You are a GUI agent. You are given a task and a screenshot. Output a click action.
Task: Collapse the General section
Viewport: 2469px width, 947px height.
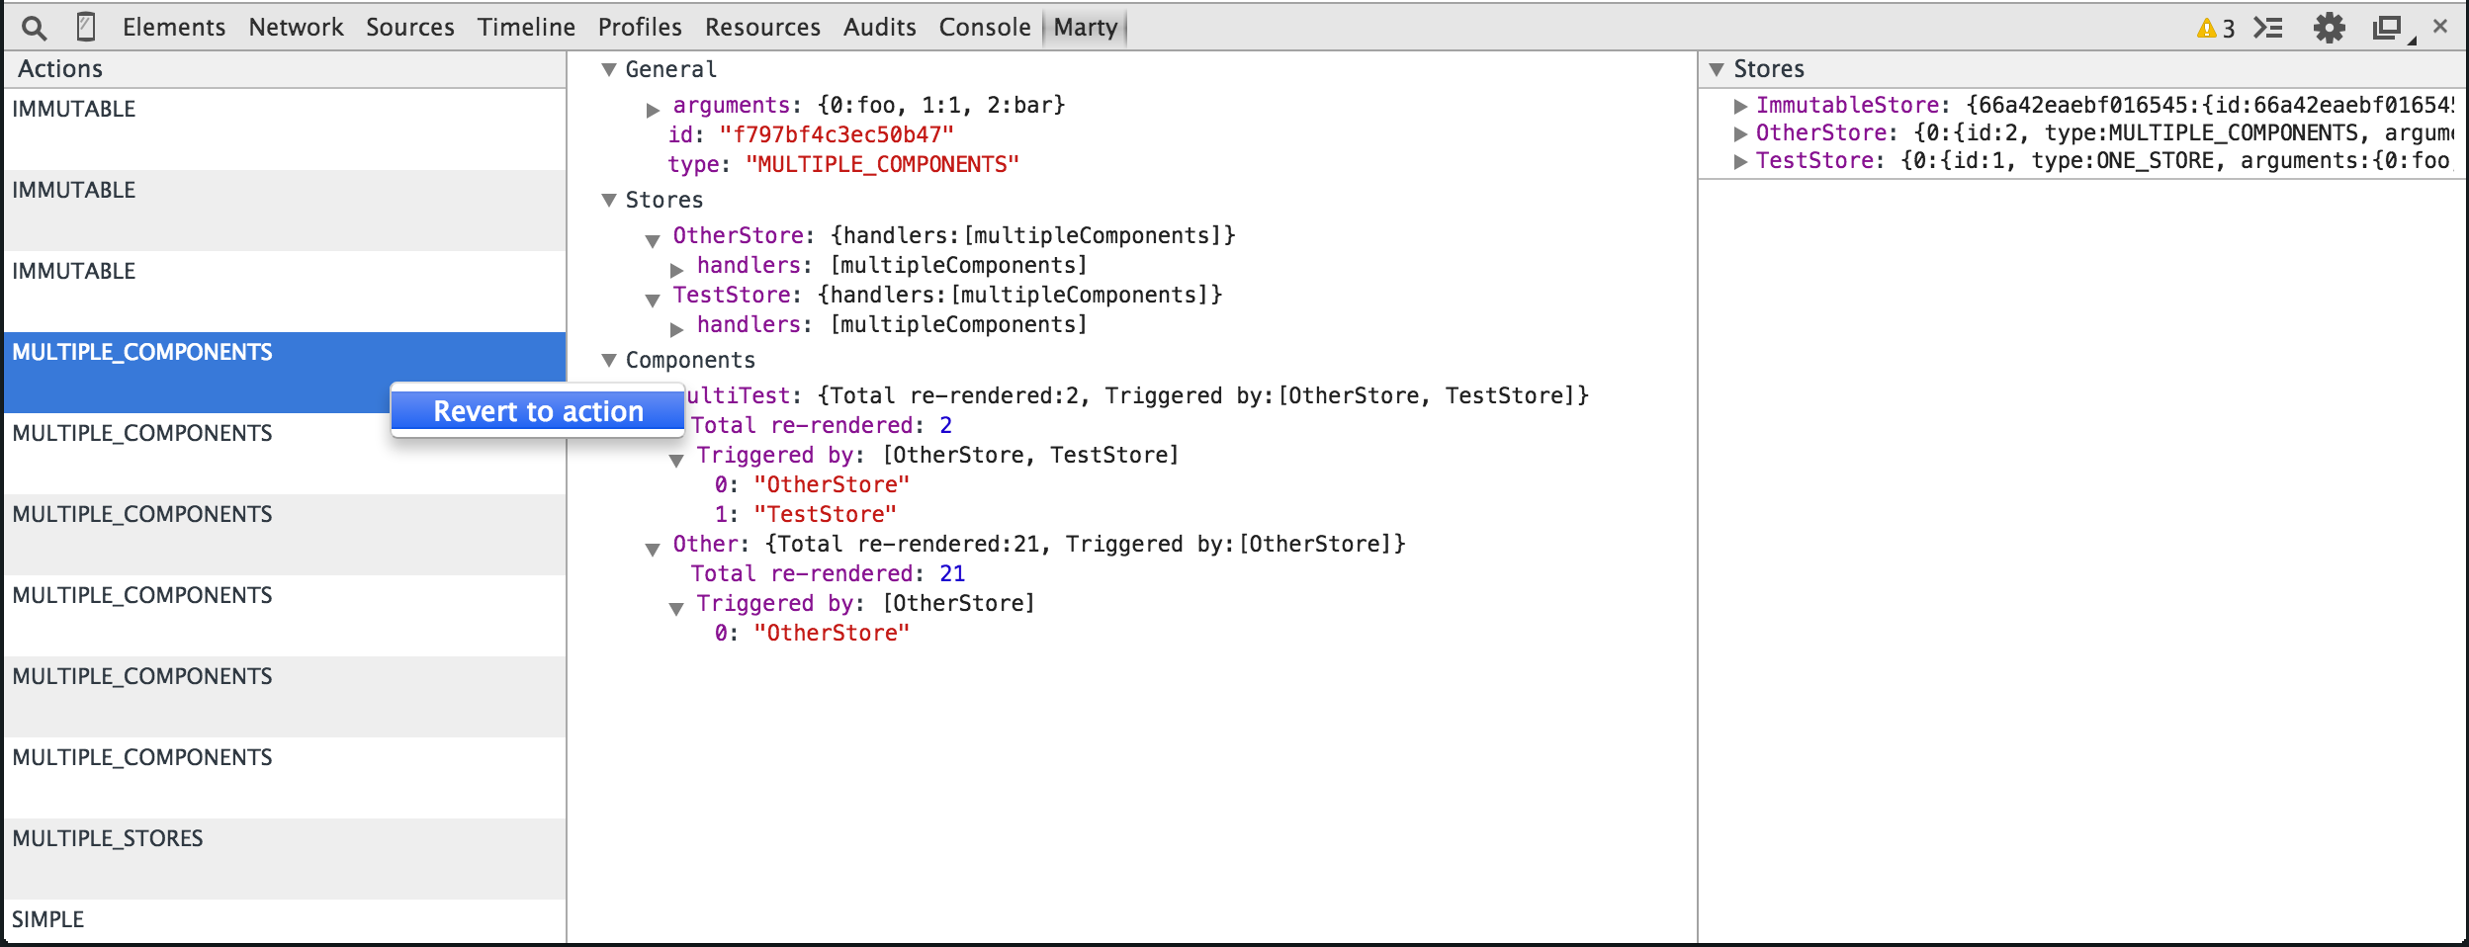pos(609,69)
